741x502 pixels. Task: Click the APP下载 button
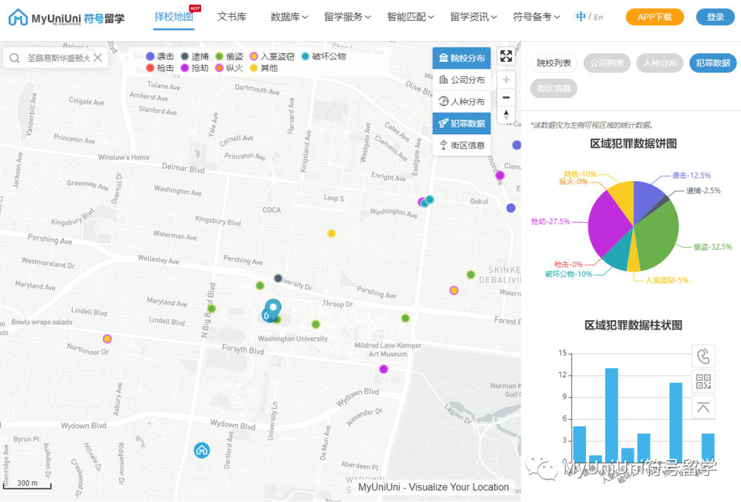pyautogui.click(x=655, y=17)
